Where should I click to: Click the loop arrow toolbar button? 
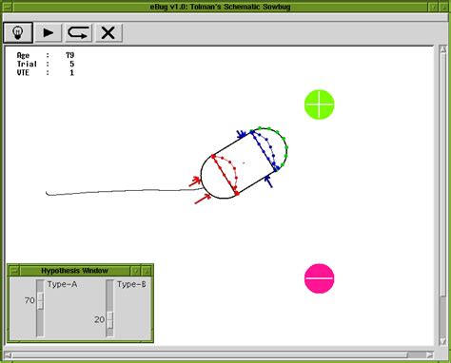tap(79, 32)
